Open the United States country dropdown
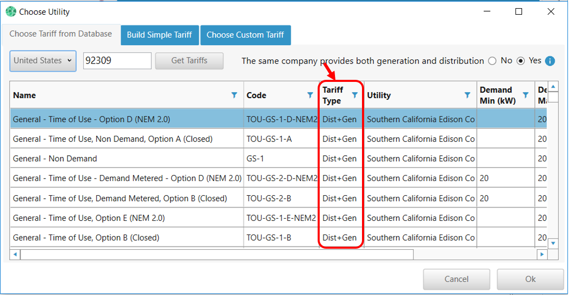Image resolution: width=569 pixels, height=295 pixels. 43,61
